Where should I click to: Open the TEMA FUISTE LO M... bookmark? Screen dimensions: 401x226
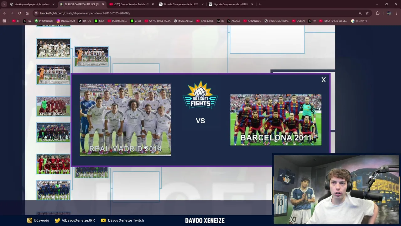pos(333,21)
